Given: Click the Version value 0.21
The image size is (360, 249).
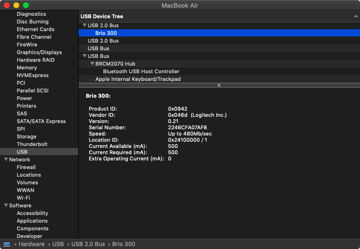Looking at the screenshot, I should tap(173, 121).
